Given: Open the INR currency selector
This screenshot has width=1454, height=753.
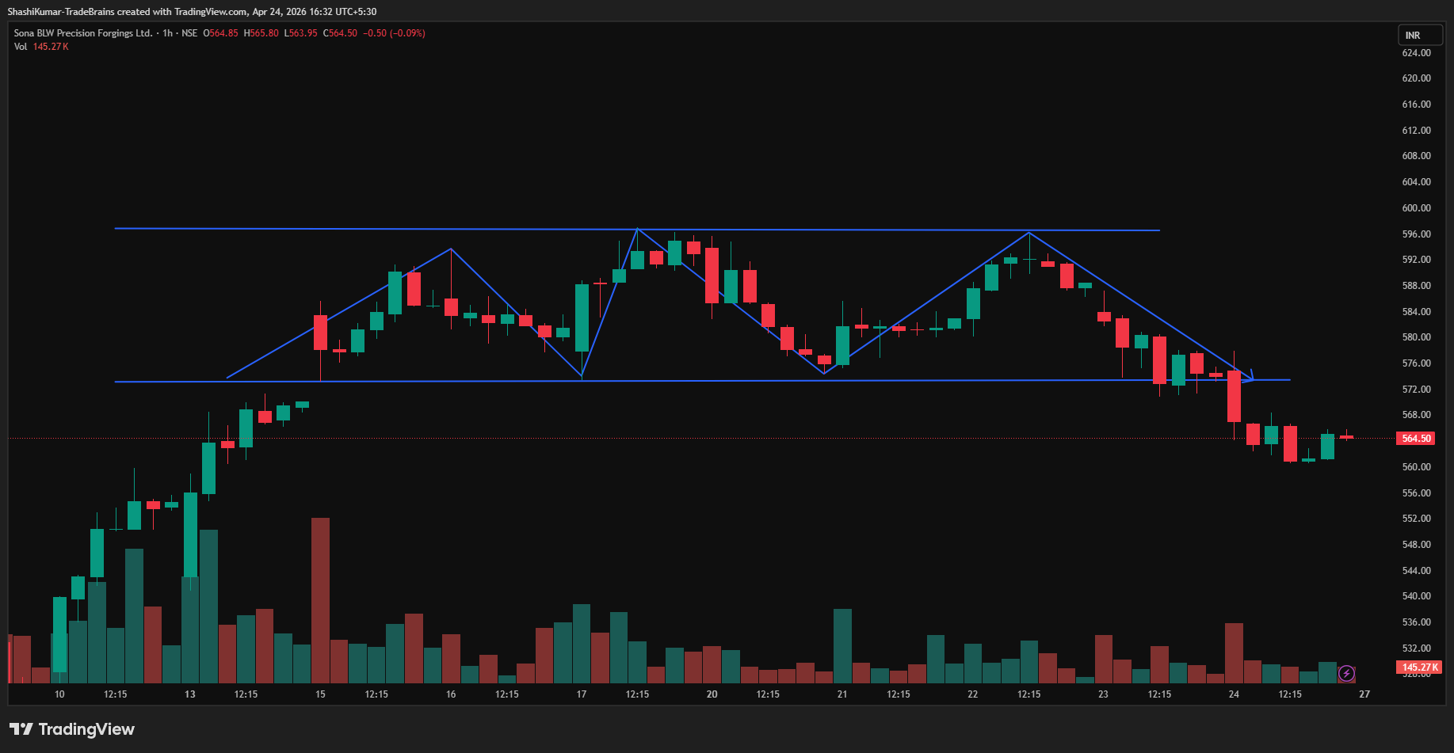Looking at the screenshot, I should point(1413,36).
